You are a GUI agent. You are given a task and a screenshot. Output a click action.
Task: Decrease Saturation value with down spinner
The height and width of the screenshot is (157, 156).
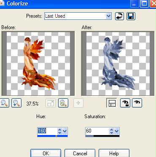(111, 133)
